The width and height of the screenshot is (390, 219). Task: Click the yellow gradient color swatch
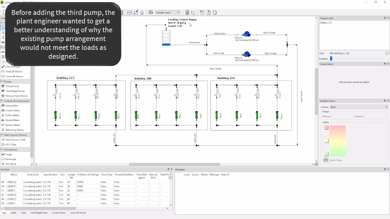point(326,141)
